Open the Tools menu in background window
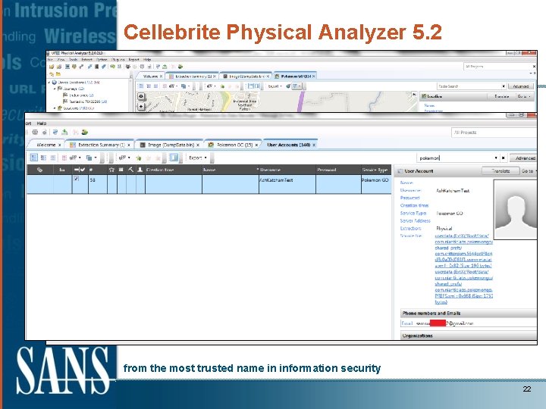The image size is (546, 409). tap(73, 60)
